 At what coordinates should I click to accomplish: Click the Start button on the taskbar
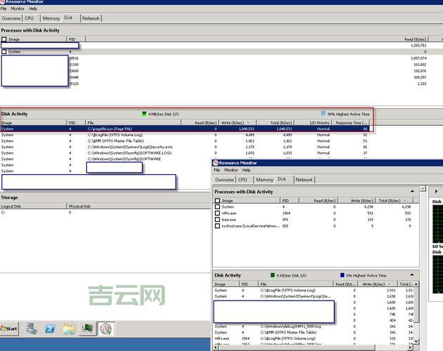tap(10, 328)
